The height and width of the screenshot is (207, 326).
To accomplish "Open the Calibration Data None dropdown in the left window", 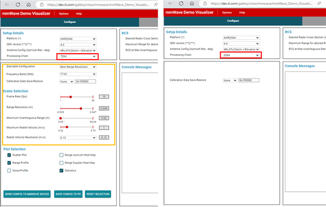I will pyautogui.click(x=66, y=81).
